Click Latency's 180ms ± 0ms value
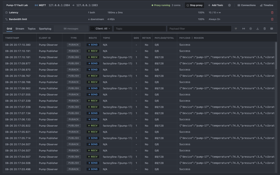 point(115,12)
